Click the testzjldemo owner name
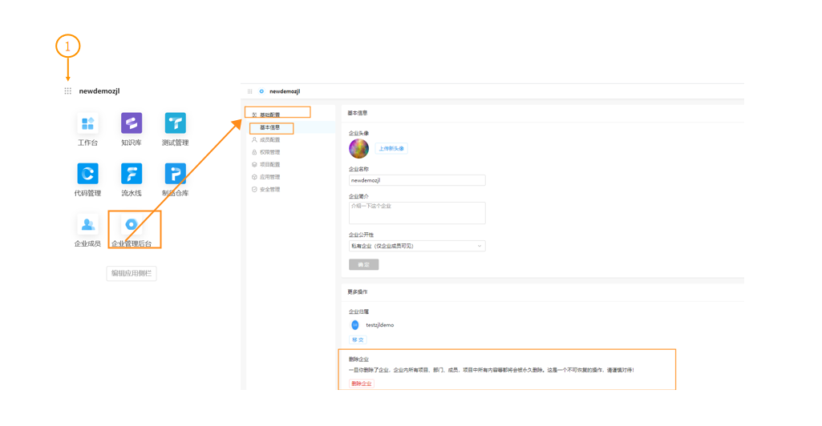 coord(379,325)
